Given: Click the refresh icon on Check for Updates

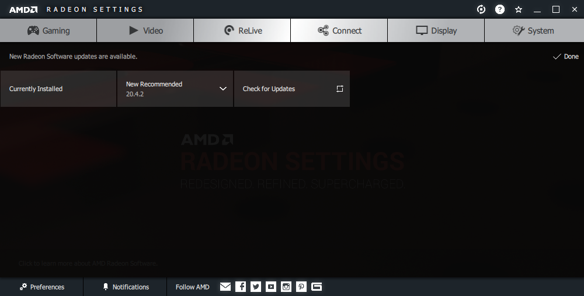Looking at the screenshot, I should pos(340,89).
